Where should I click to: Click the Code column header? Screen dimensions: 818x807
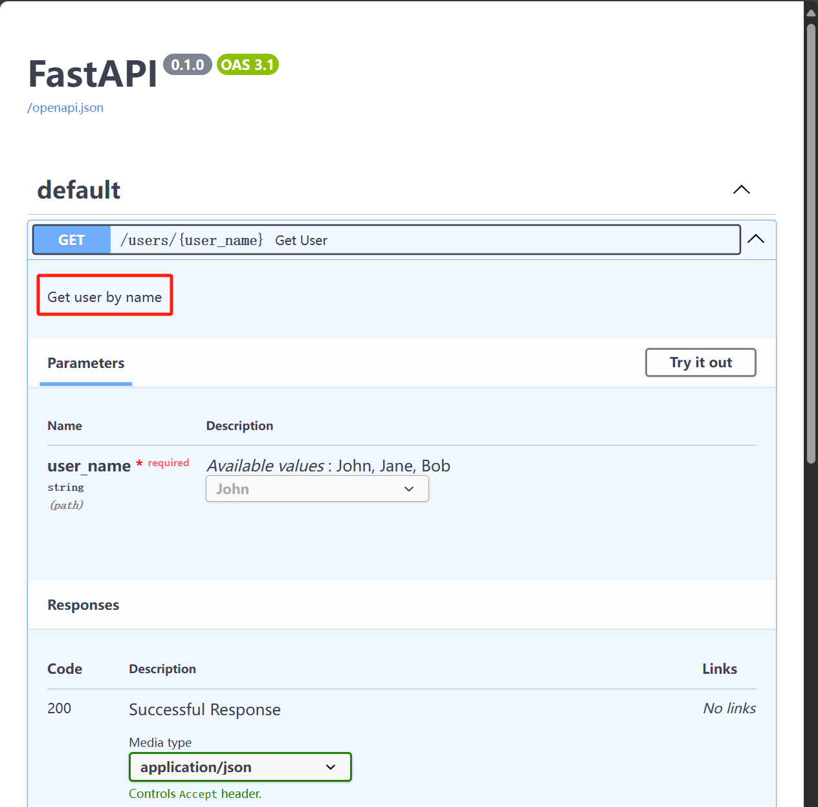point(65,669)
